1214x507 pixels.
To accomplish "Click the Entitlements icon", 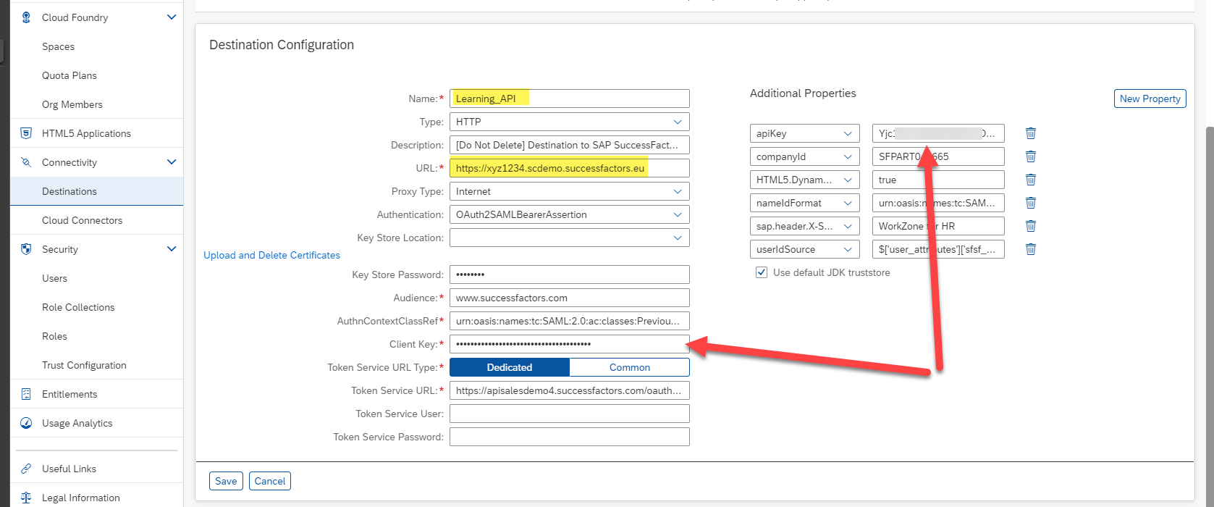I will (26, 394).
